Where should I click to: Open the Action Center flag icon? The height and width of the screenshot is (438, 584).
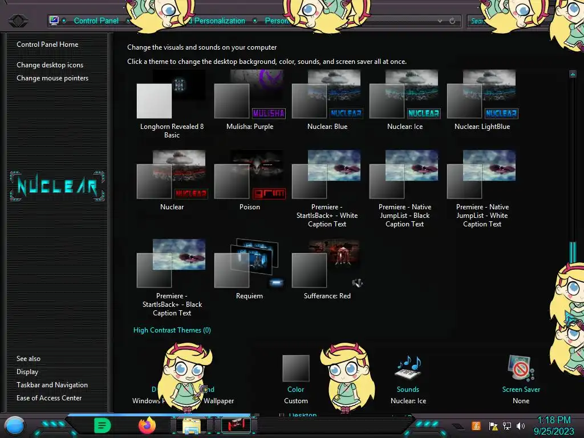click(x=493, y=425)
